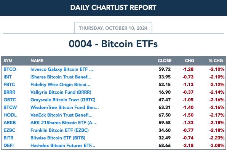Open the DEFI ticker link
The image size is (227, 152).
pyautogui.click(x=8, y=146)
